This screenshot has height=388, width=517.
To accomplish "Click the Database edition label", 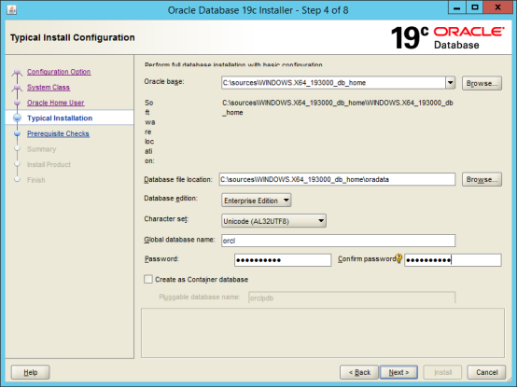I will click(171, 199).
